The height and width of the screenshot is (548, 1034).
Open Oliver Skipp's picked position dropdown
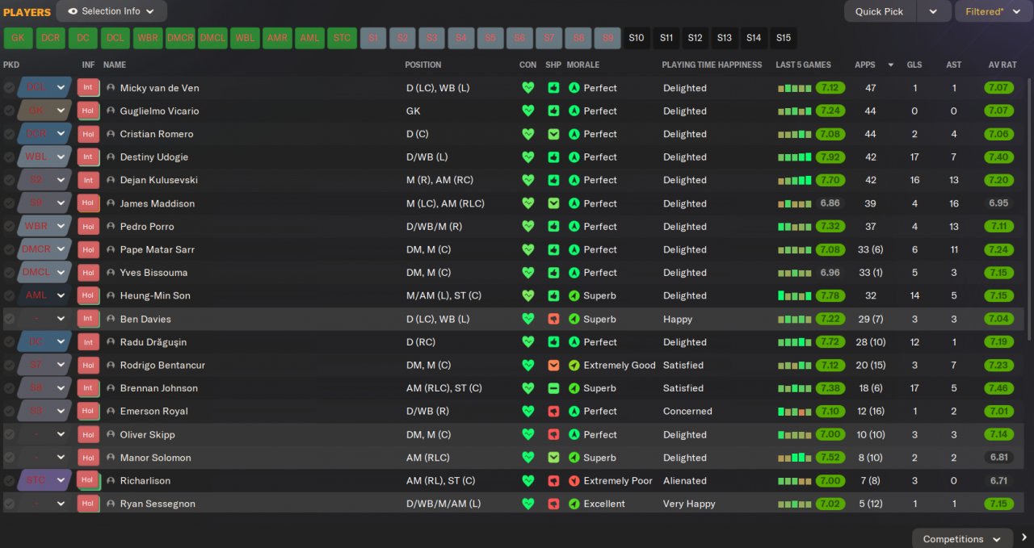[x=61, y=435]
